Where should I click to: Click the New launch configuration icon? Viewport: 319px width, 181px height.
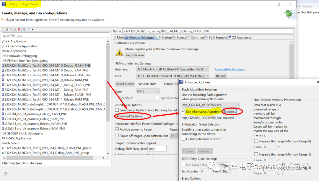[x=3, y=29]
